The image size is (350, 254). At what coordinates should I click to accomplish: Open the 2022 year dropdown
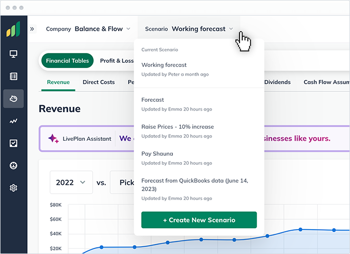coord(71,183)
